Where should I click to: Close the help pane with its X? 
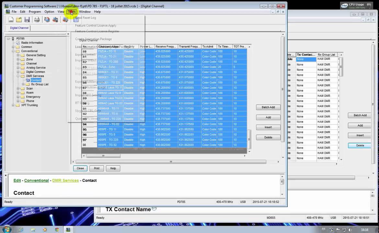click(6, 175)
